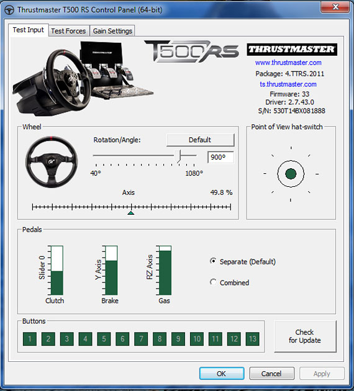Click the Check for Update button

click(x=305, y=336)
